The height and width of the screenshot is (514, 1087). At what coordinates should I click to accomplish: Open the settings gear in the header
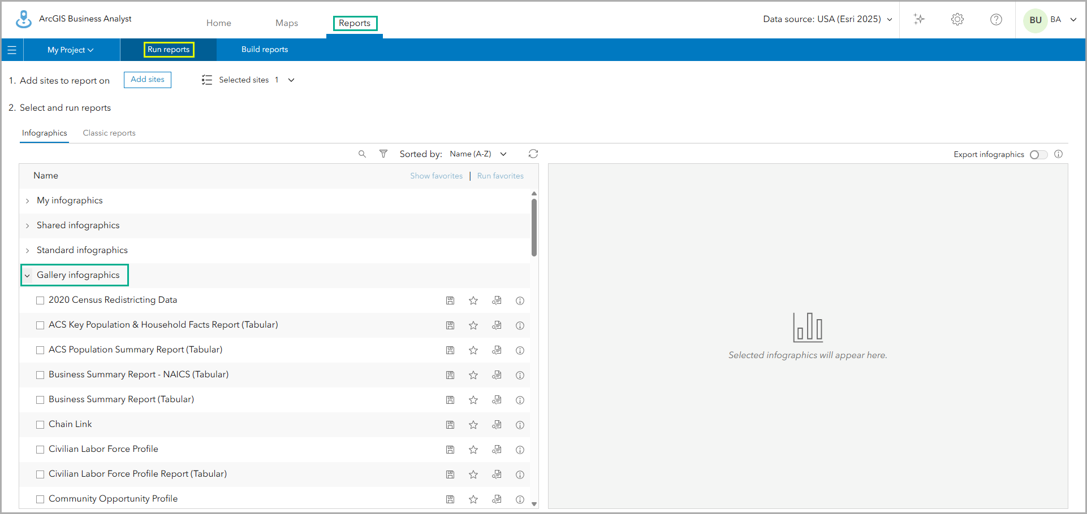coord(957,19)
